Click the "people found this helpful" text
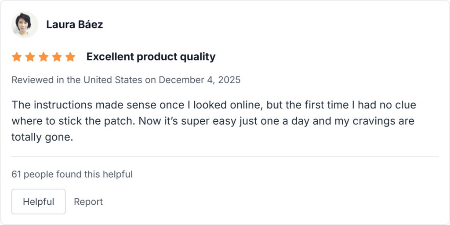 pyautogui.click(x=78, y=174)
